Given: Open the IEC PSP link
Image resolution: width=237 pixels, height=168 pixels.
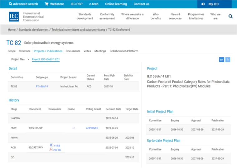Looking at the screenshot, I should 76,4.
